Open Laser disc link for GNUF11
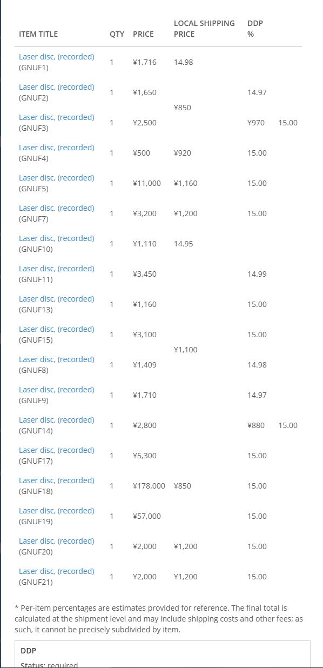 pos(56,269)
